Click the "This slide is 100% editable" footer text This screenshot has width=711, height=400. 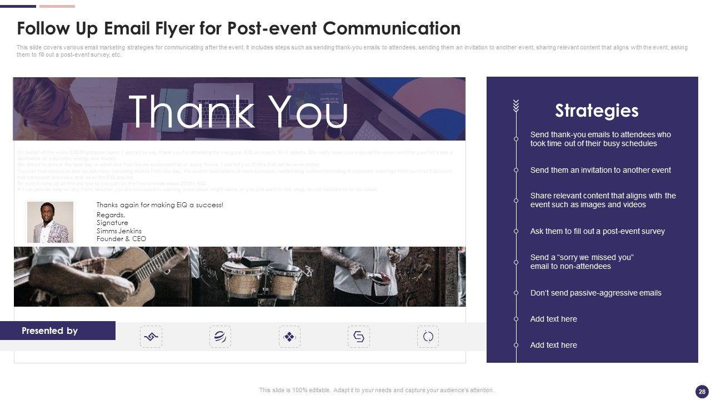click(x=376, y=390)
